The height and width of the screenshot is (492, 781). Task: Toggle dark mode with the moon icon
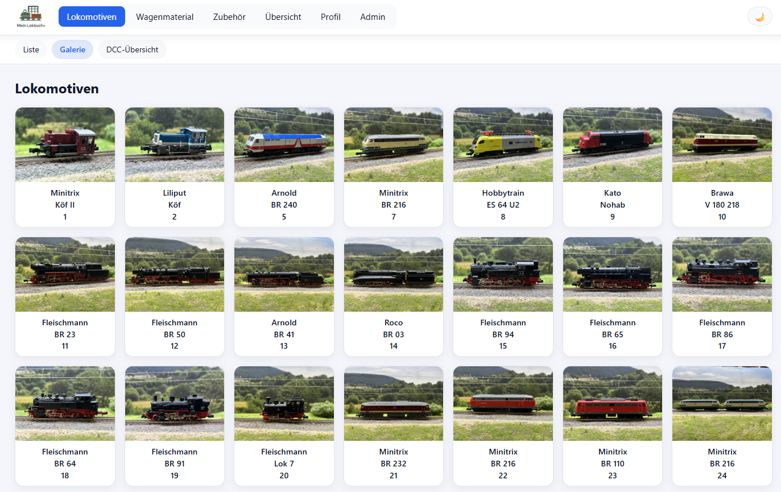759,16
